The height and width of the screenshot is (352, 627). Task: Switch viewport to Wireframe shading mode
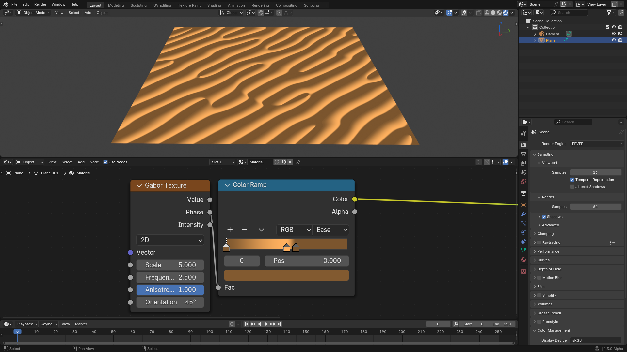487,13
